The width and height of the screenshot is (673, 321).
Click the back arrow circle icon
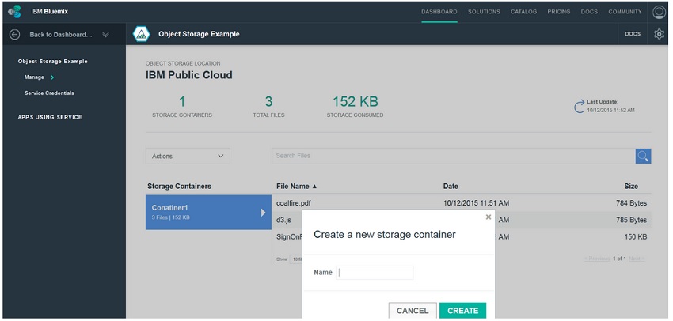tap(14, 34)
